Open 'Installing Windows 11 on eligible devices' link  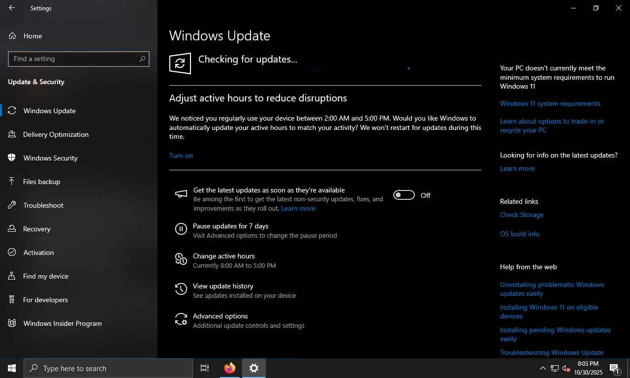pos(549,312)
